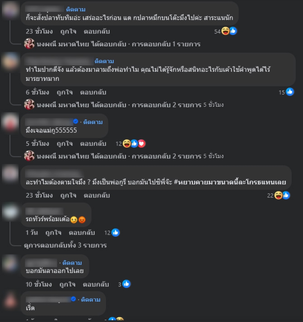
Task: Expand ดูการตอบกลับทั้ง 3 รายการ replies
Action: point(65,245)
